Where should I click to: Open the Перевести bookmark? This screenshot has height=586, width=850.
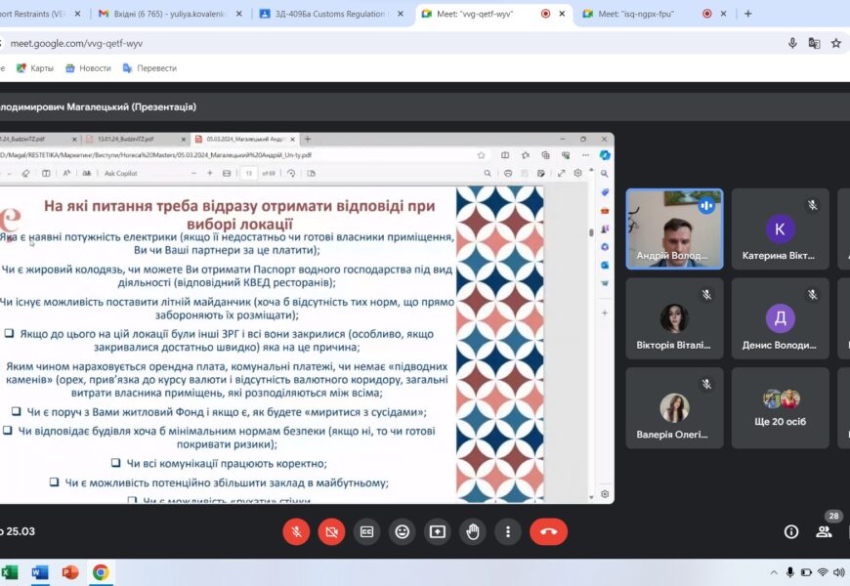pos(149,68)
